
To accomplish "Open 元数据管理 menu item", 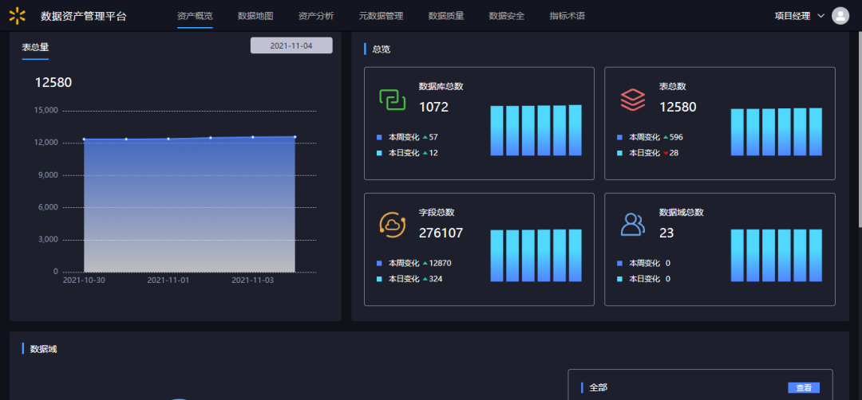I will point(381,16).
